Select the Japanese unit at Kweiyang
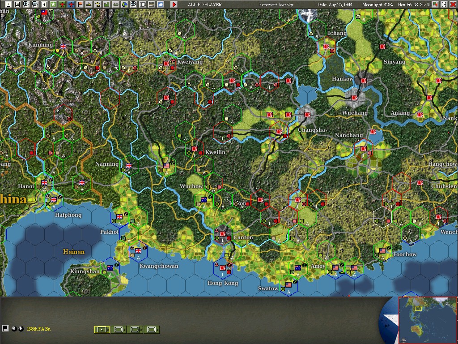Screen dimensions: 458x344 pyautogui.click(x=166, y=64)
